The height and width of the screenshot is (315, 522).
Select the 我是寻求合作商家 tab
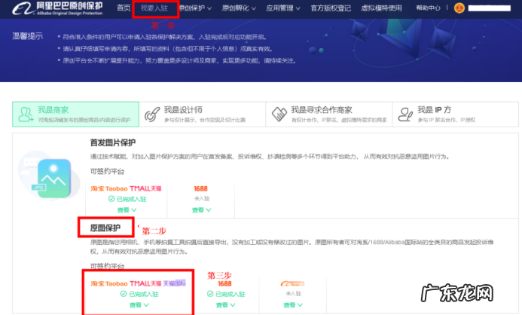(x=329, y=115)
